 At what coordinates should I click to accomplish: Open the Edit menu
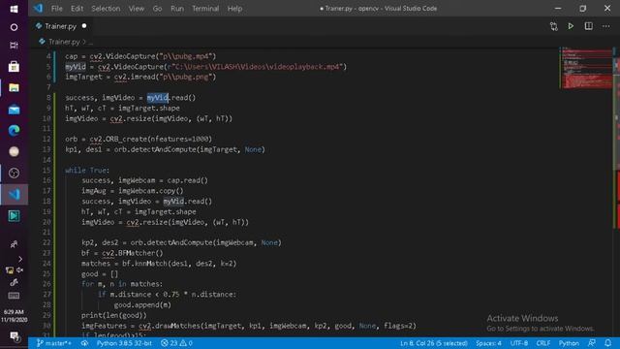coord(77,9)
